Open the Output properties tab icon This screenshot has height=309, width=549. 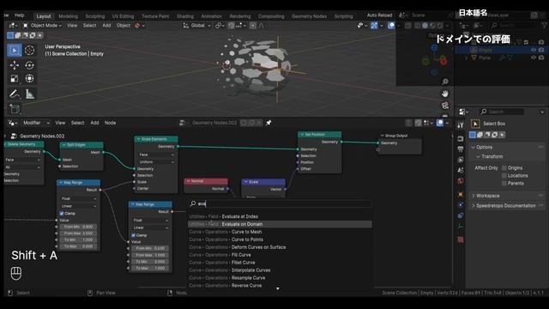[461, 149]
